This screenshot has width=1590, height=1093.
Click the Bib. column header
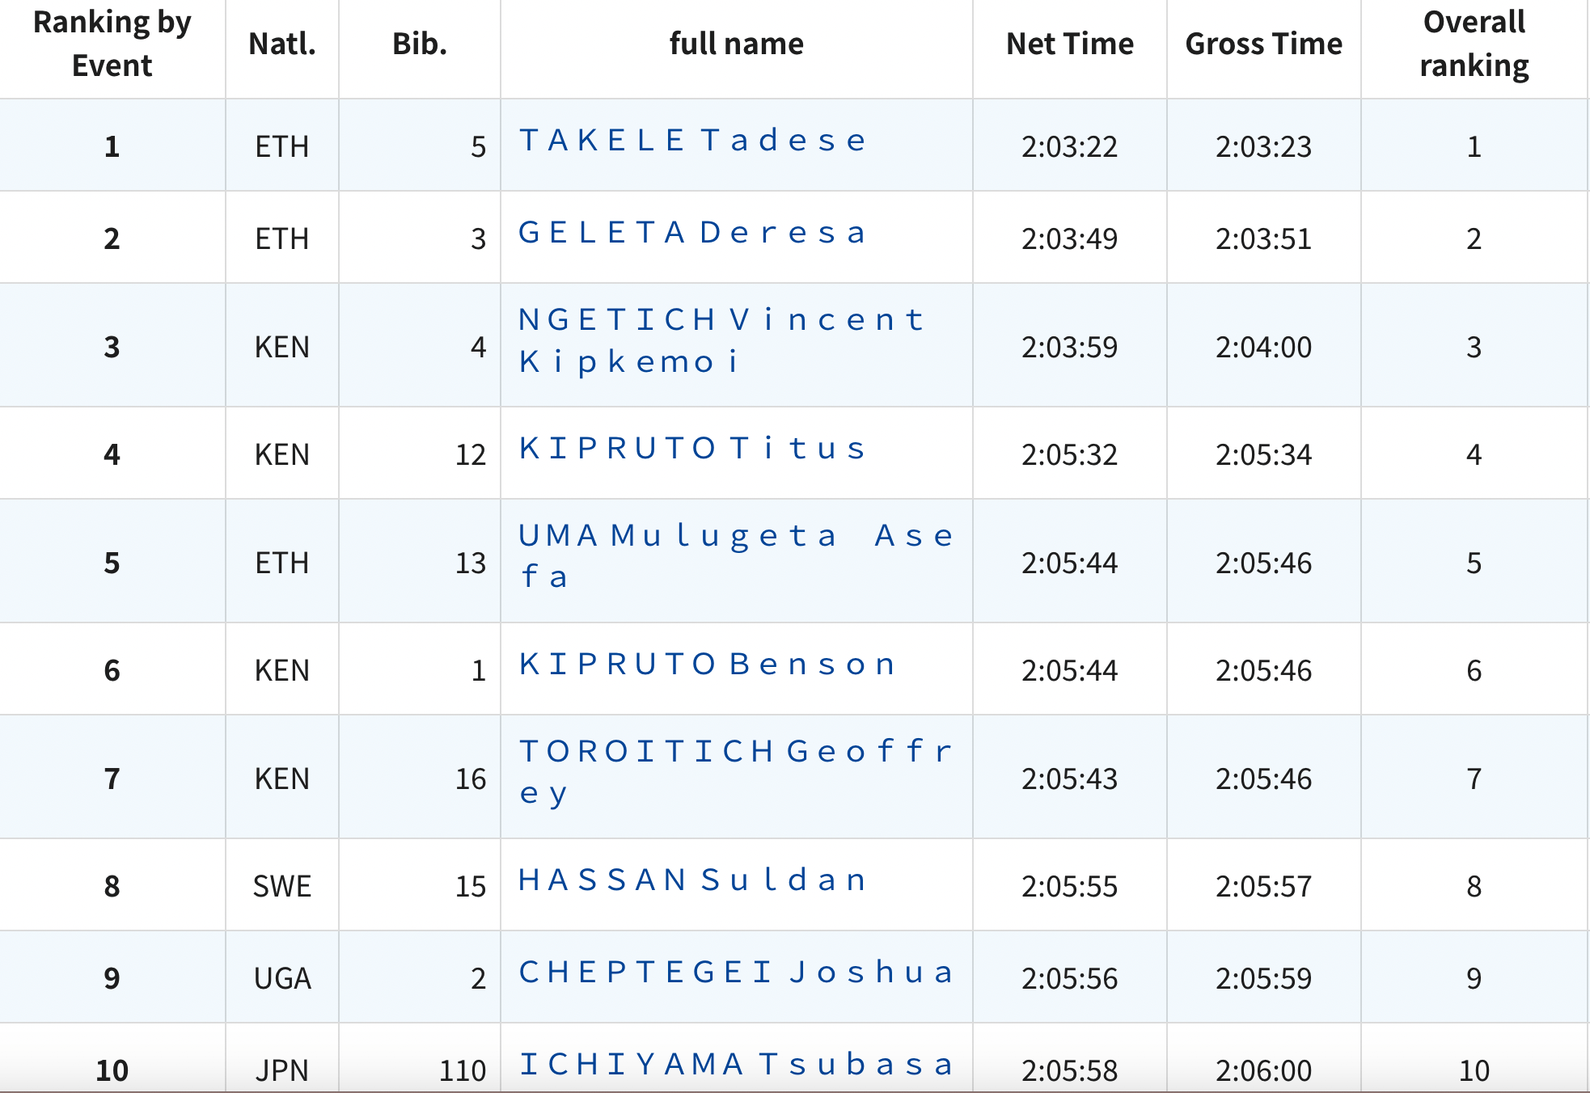point(419,44)
